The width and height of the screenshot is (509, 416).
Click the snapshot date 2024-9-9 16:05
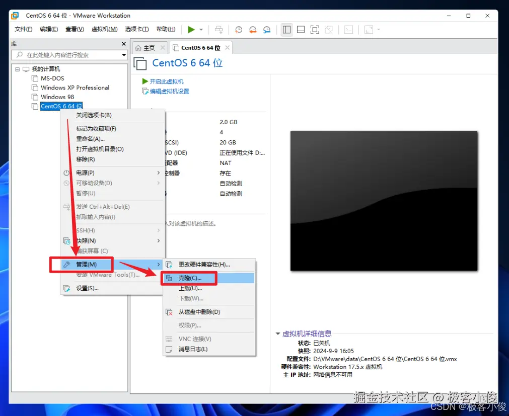pos(333,351)
